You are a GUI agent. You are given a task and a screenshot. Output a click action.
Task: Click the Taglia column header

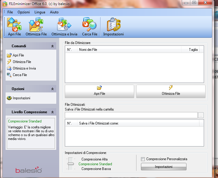click(190, 50)
